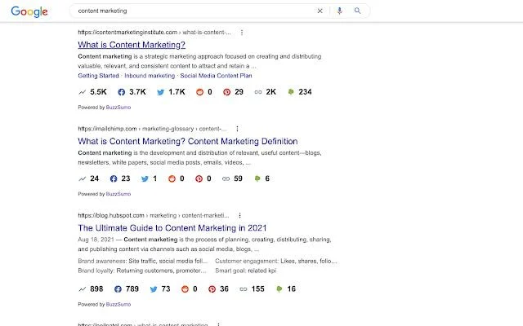Click Pinterest icon showing 29 shares

[227, 92]
